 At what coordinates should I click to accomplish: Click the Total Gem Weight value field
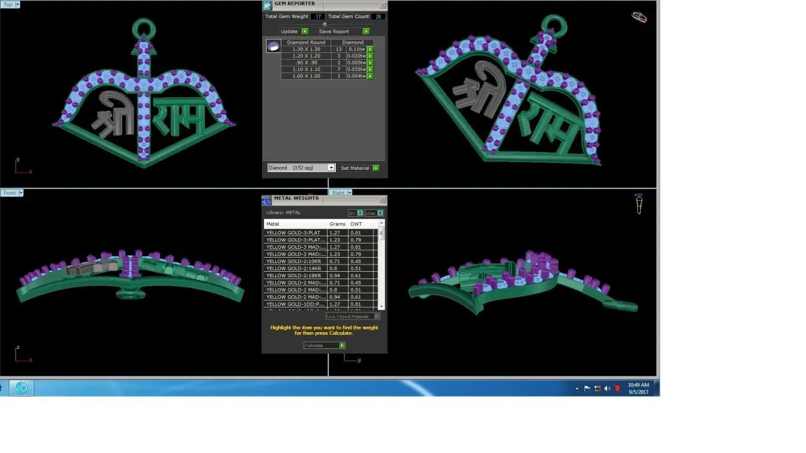(x=317, y=16)
